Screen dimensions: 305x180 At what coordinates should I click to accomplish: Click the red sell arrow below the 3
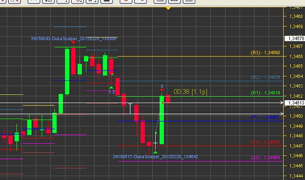[x=162, y=90]
